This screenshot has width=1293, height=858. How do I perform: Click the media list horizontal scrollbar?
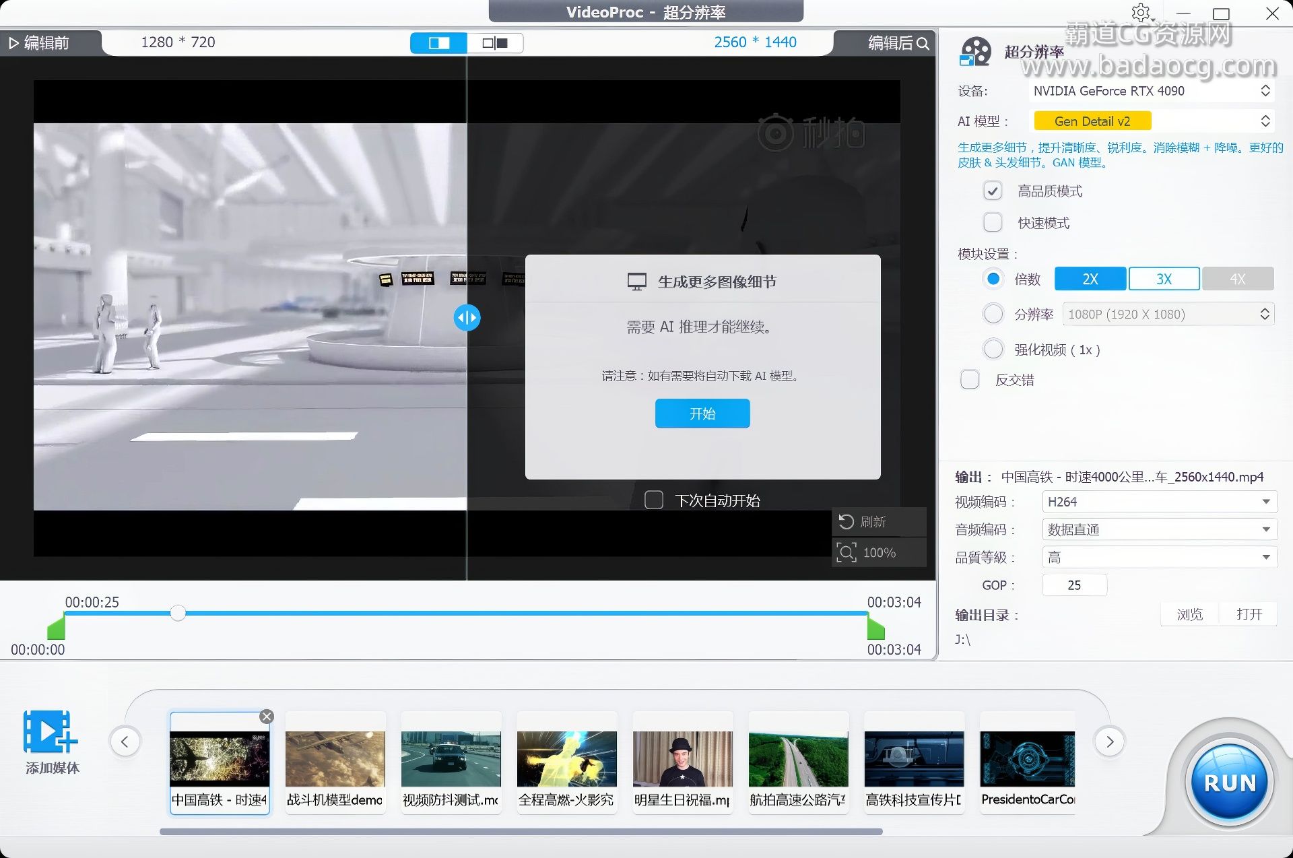coord(521,832)
